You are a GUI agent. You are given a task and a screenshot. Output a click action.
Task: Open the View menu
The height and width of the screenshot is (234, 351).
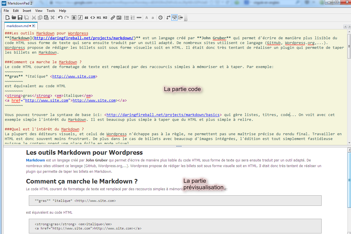(x=39, y=11)
